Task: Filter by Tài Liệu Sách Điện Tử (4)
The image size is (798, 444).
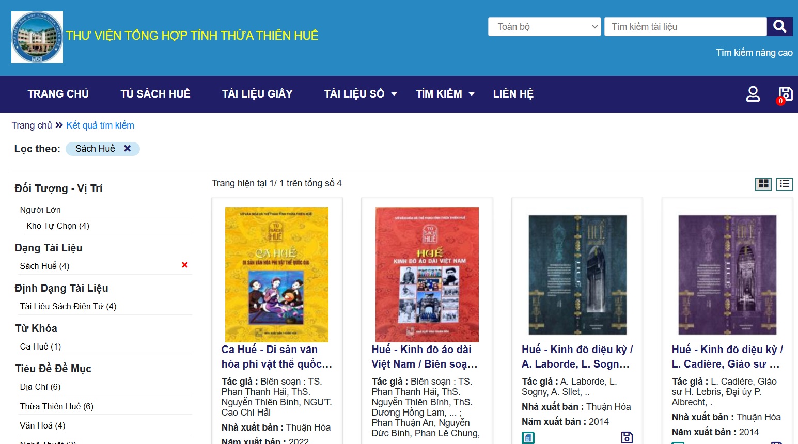Action: pyautogui.click(x=68, y=306)
